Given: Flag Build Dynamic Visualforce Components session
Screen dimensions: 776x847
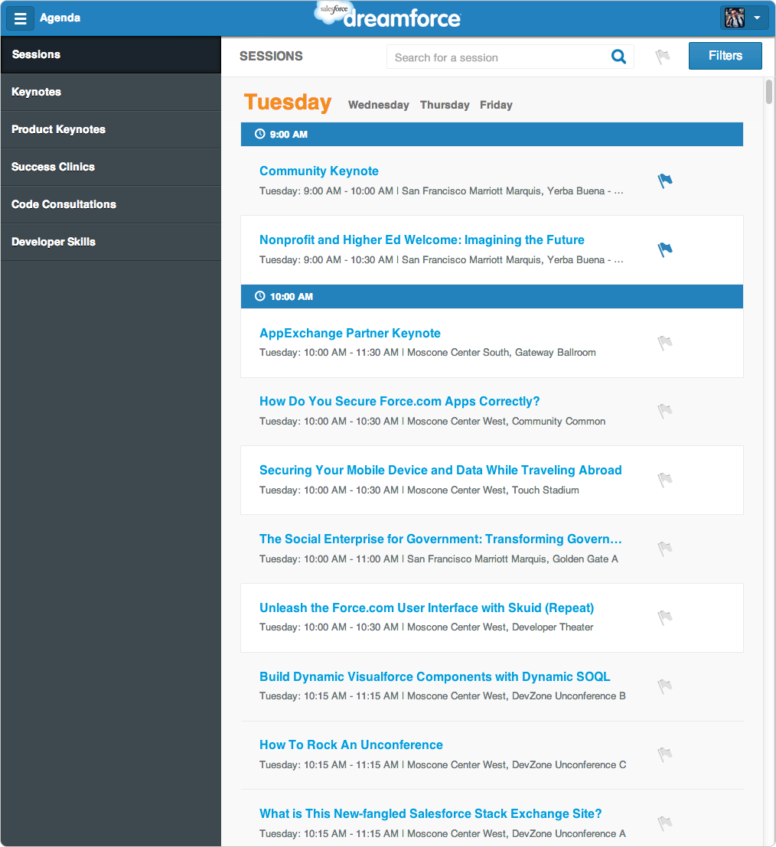Looking at the screenshot, I should point(665,686).
